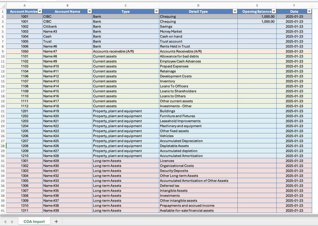Open the Account Name filter dropdown
This screenshot has width=318, height=226.
(x=89, y=12)
